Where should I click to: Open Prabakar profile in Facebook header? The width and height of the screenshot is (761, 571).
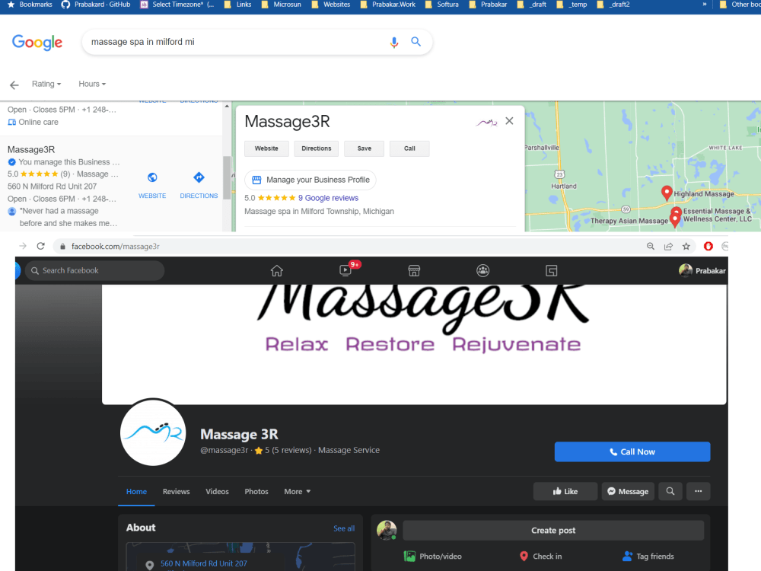click(702, 270)
